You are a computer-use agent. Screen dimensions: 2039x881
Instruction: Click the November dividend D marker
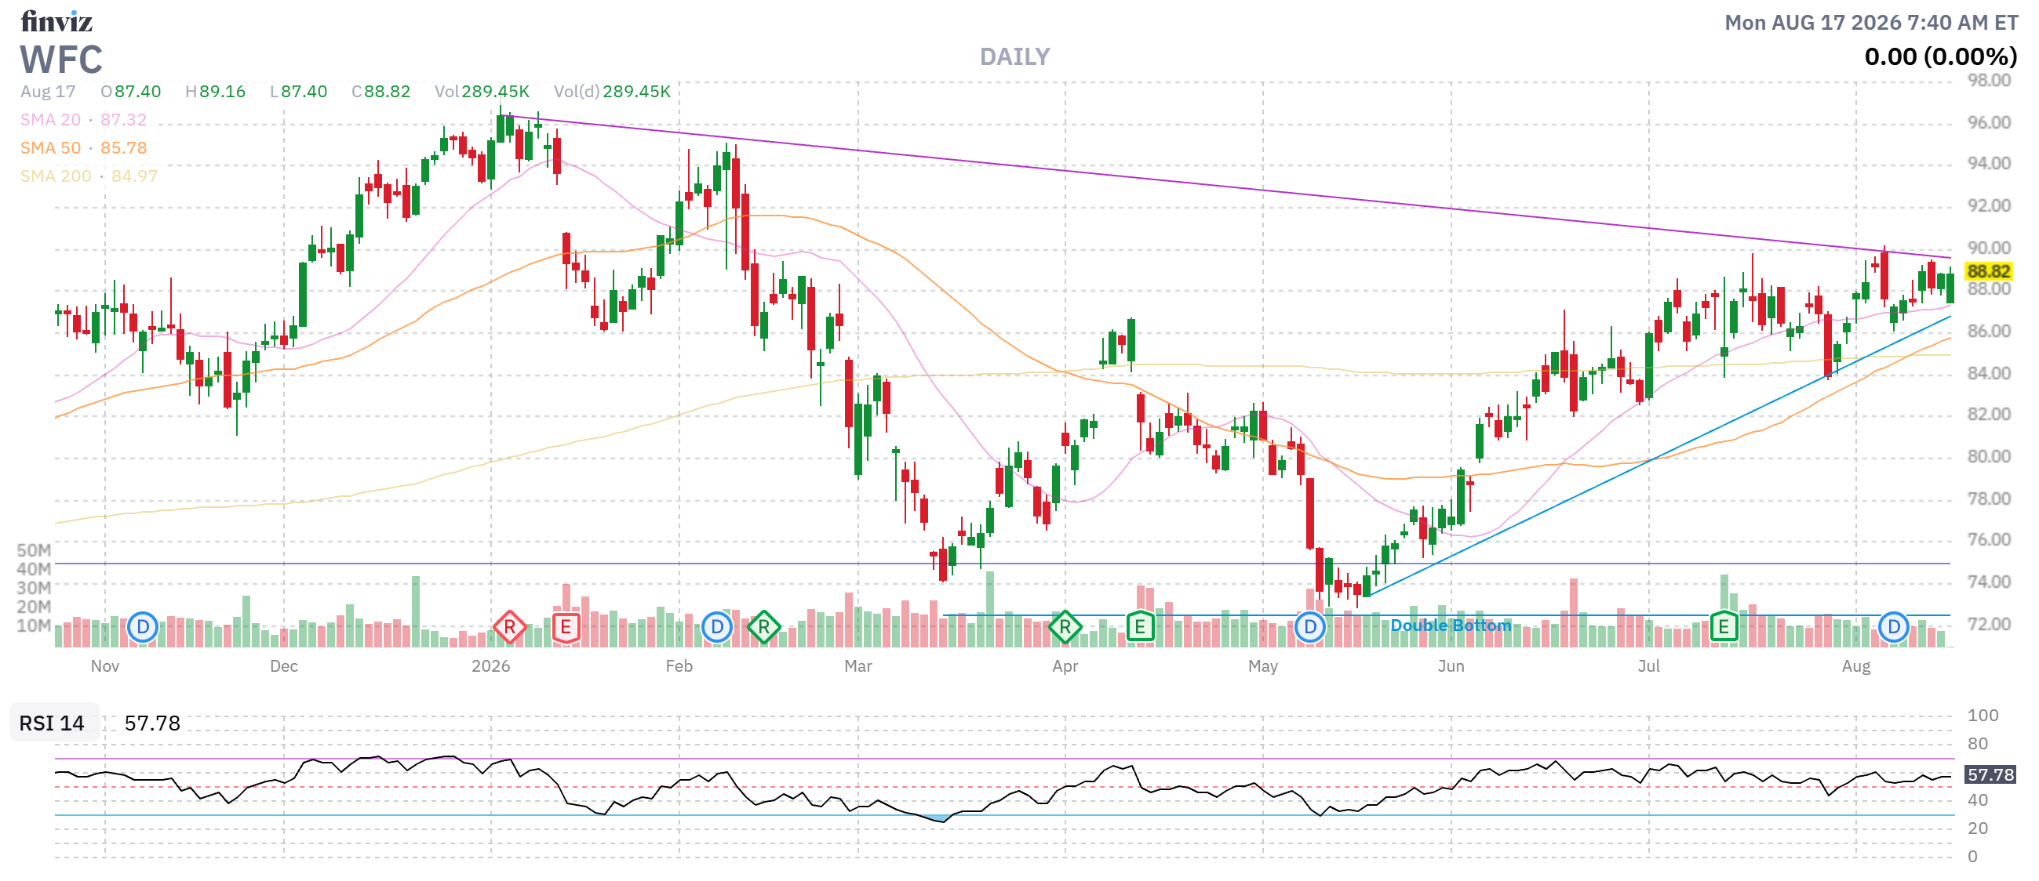click(x=143, y=627)
